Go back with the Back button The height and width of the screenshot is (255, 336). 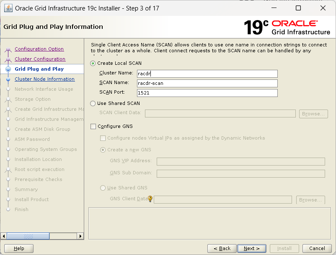222,248
